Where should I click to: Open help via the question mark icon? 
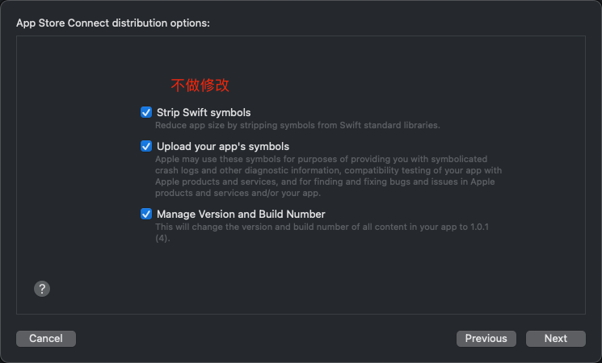click(42, 289)
